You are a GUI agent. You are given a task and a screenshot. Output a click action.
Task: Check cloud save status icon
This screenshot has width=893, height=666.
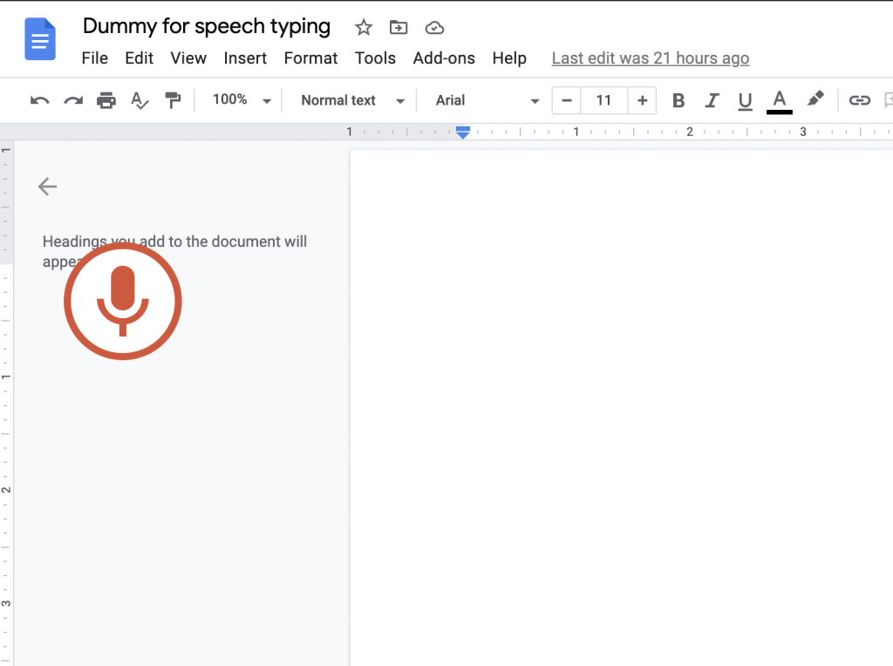pyautogui.click(x=434, y=27)
